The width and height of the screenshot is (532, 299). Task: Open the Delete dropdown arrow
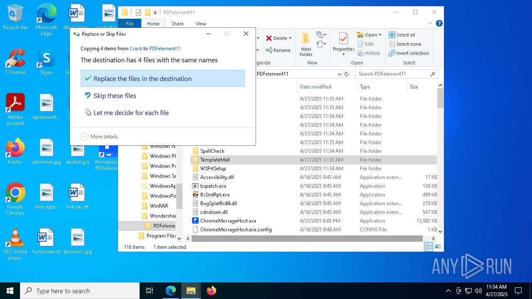tap(290, 38)
